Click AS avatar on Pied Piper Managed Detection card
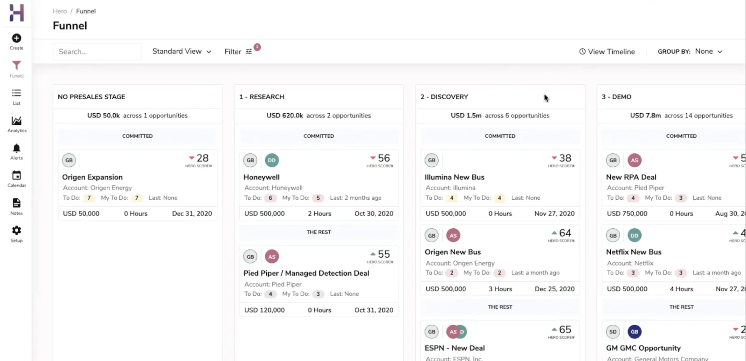 (x=272, y=257)
